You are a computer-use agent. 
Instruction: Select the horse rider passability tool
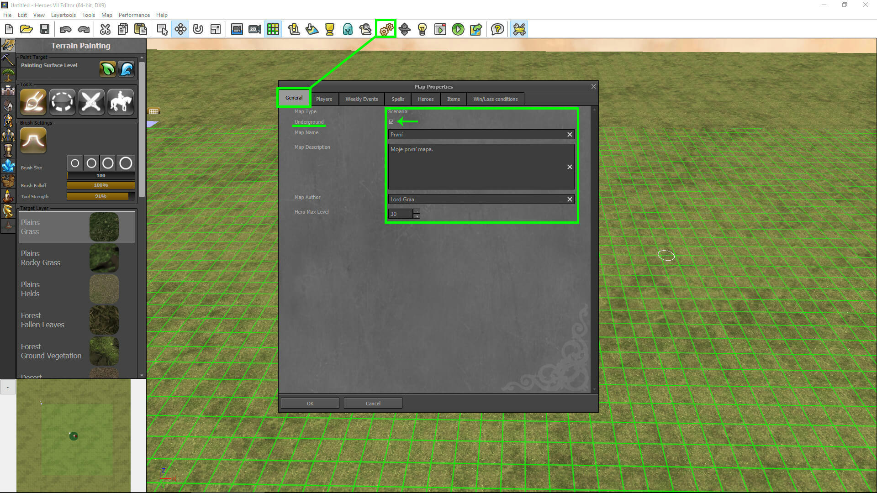point(121,102)
